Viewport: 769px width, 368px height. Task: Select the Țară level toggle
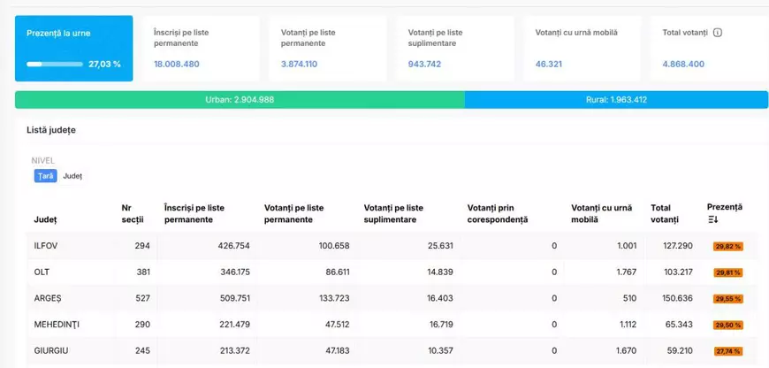coord(45,176)
